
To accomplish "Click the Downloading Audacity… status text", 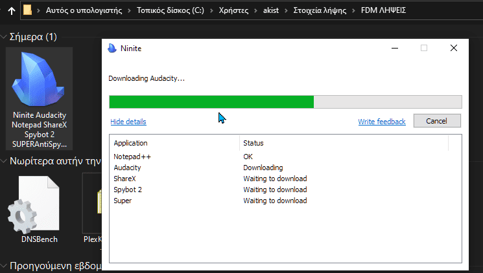I will tap(147, 79).
